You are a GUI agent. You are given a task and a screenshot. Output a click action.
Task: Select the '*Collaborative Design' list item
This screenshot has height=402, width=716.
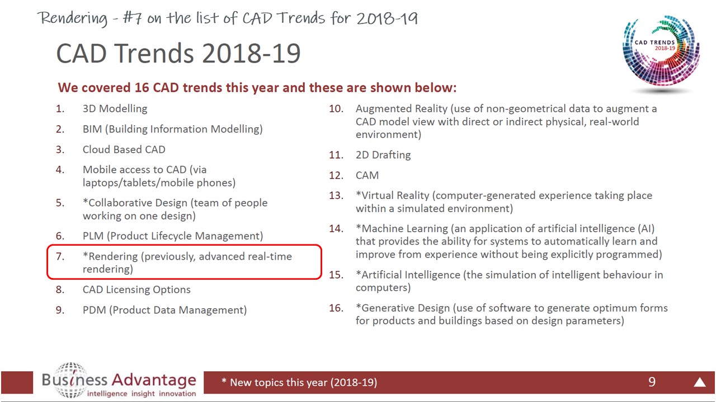tap(175, 209)
